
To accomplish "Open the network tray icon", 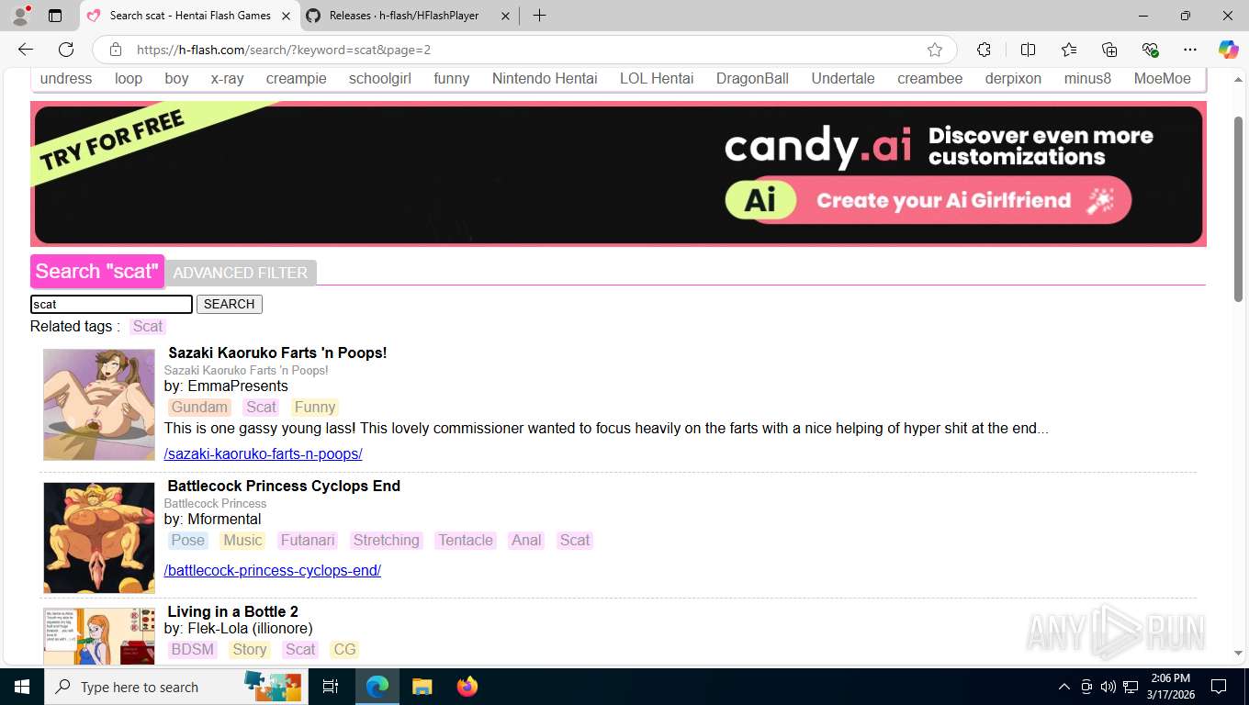I will (x=1131, y=687).
